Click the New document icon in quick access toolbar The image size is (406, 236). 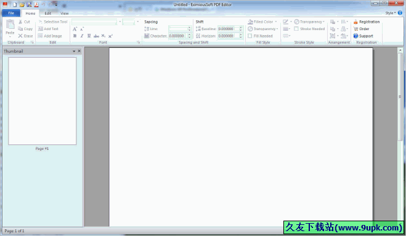click(x=15, y=5)
